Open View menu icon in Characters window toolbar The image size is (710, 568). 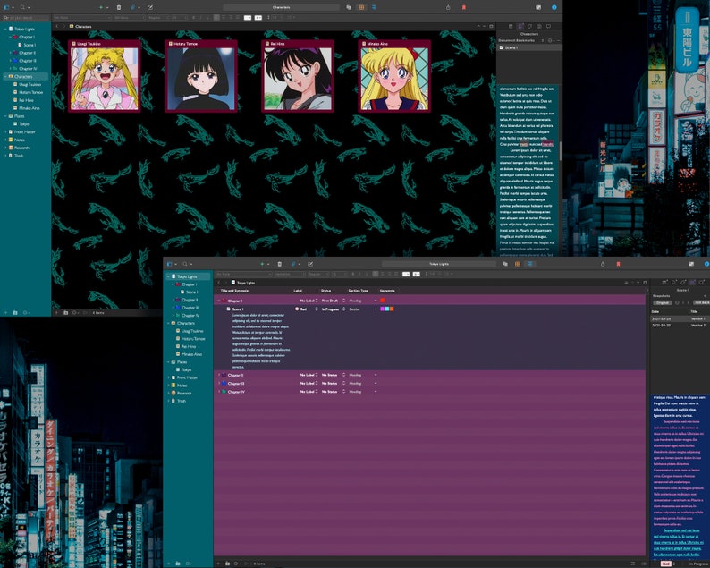coord(7,7)
